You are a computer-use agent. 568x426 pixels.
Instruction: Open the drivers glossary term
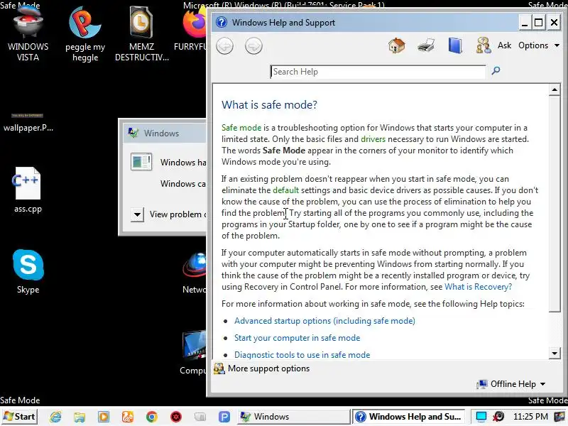tap(373, 139)
